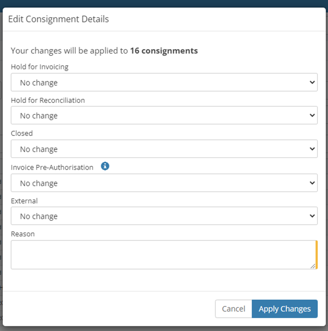This screenshot has width=328, height=331.
Task: Click the Apply Changes button
Action: click(284, 309)
